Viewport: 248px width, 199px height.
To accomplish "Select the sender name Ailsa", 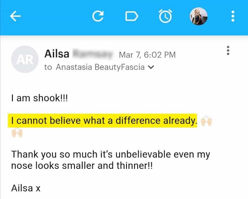I will (x=58, y=54).
